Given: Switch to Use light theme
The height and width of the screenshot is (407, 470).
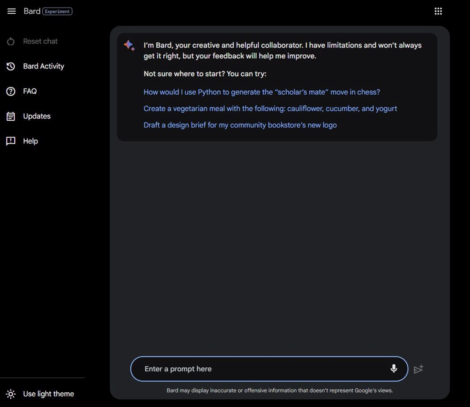Looking at the screenshot, I should coord(49,394).
